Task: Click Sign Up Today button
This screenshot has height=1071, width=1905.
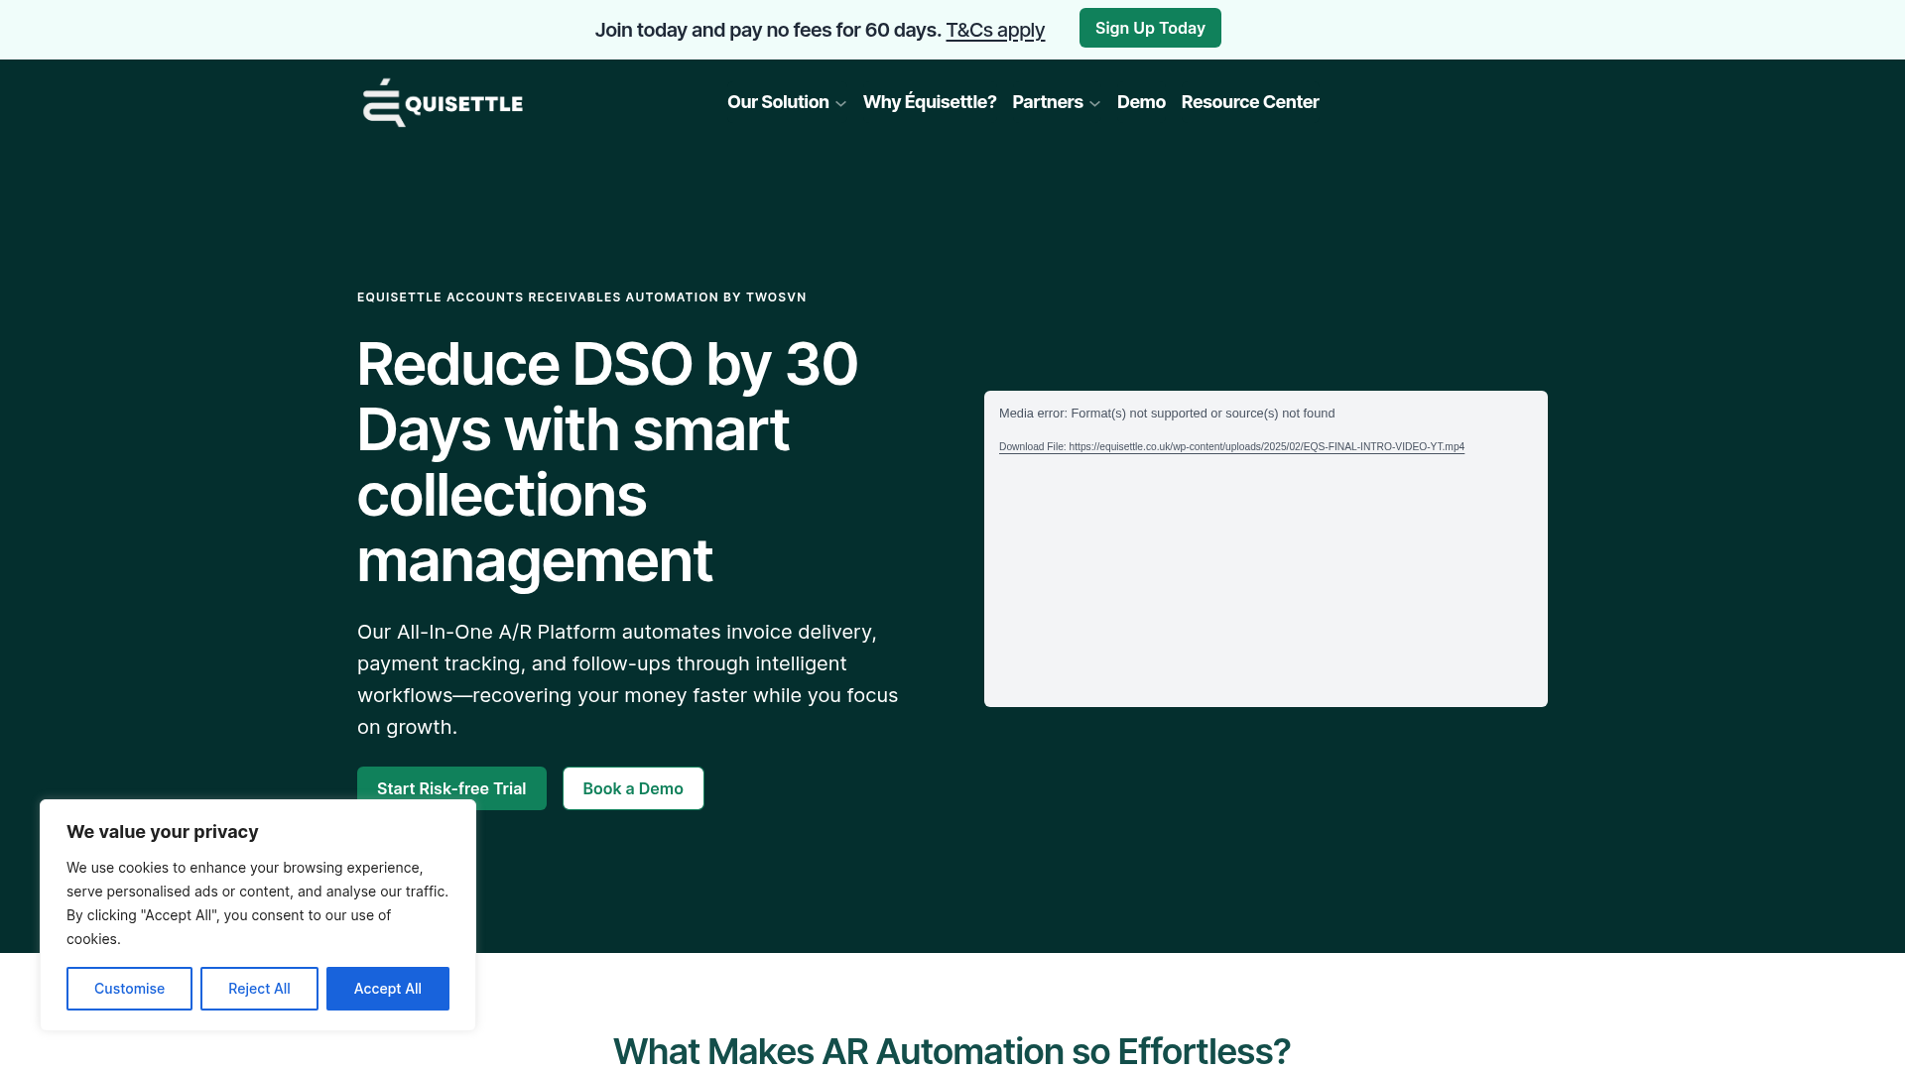Action: (x=1150, y=28)
